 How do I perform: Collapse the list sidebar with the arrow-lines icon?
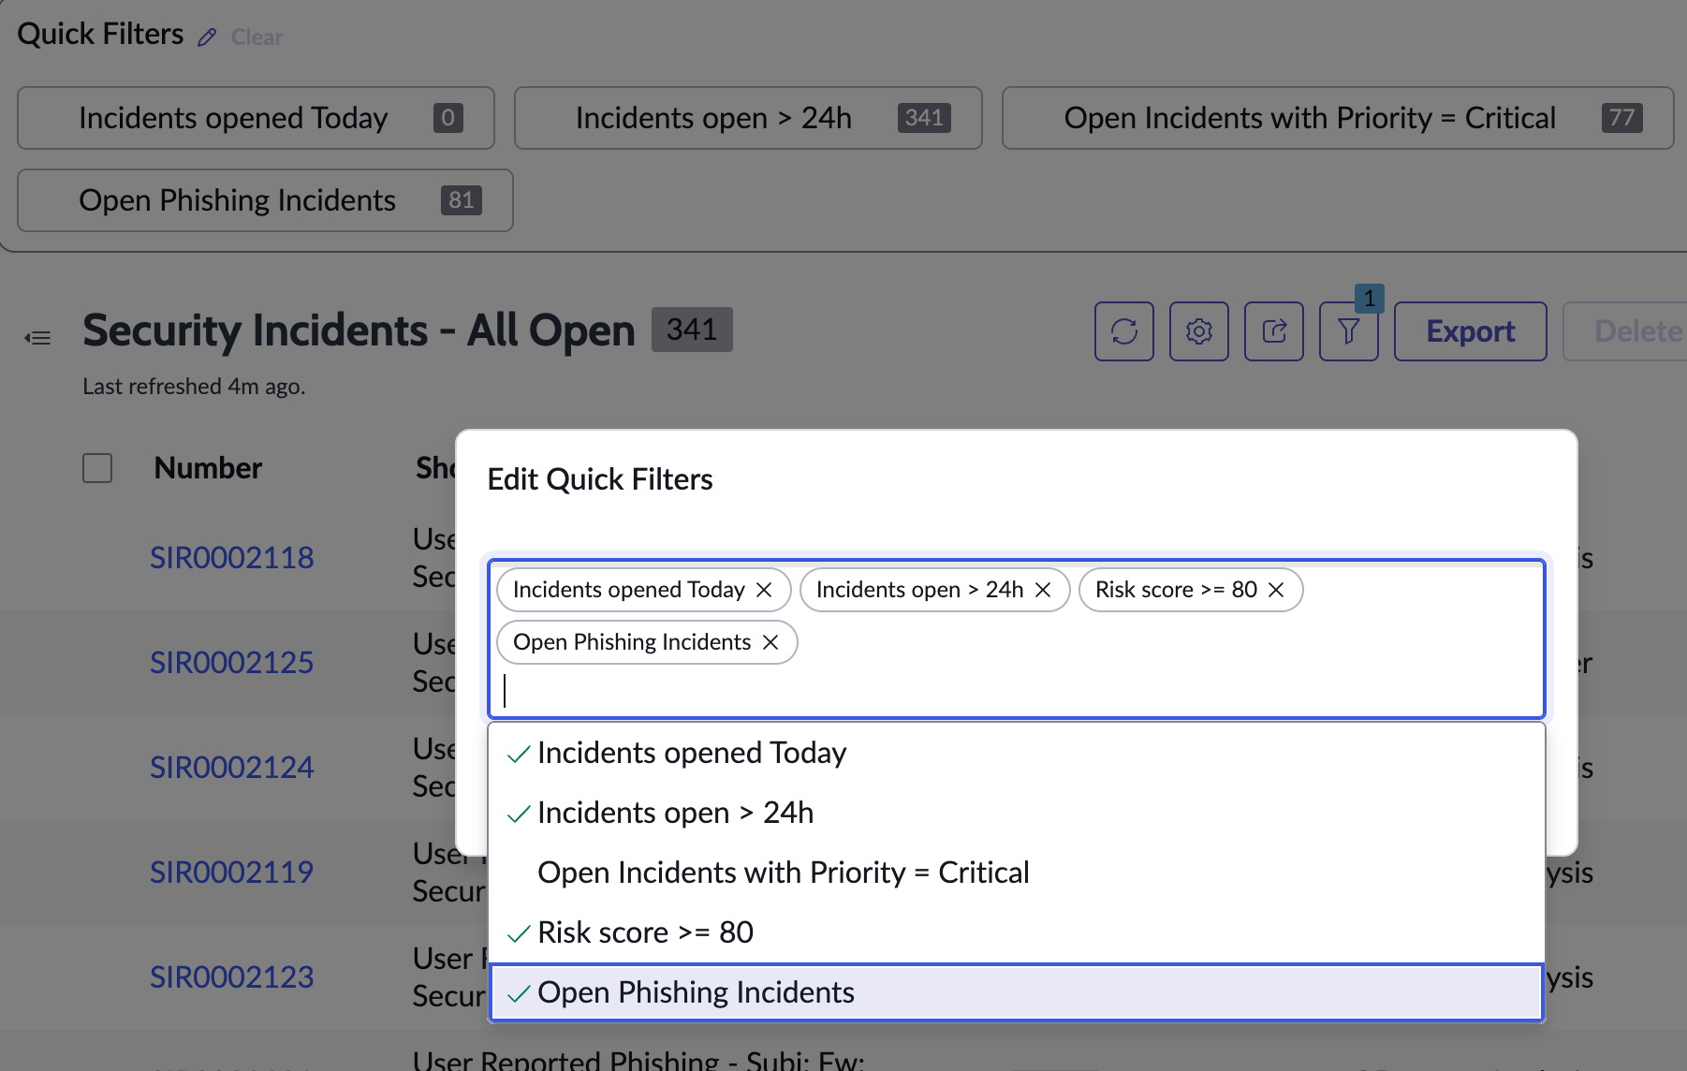tap(37, 337)
